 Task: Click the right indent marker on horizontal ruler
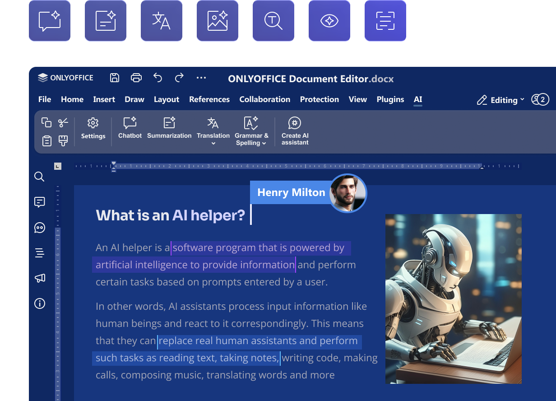pos(482,167)
